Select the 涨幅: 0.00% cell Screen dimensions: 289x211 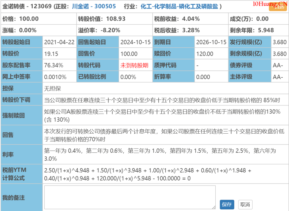(x=39, y=30)
